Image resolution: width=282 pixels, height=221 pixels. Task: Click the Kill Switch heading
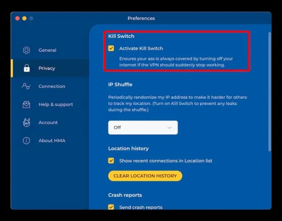(x=121, y=36)
